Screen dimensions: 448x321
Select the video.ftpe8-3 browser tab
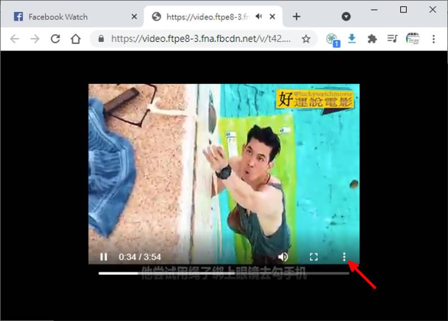pyautogui.click(x=213, y=17)
